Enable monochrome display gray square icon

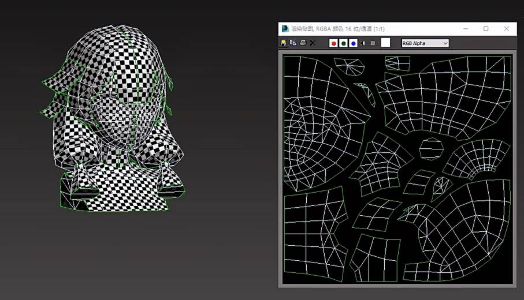click(373, 43)
